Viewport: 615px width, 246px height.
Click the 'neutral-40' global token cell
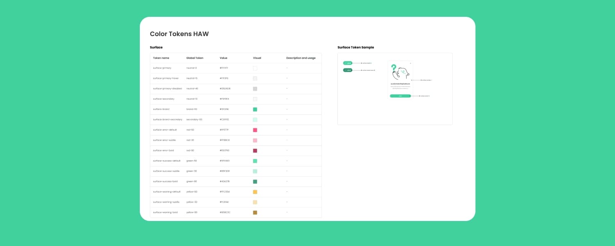click(192, 89)
